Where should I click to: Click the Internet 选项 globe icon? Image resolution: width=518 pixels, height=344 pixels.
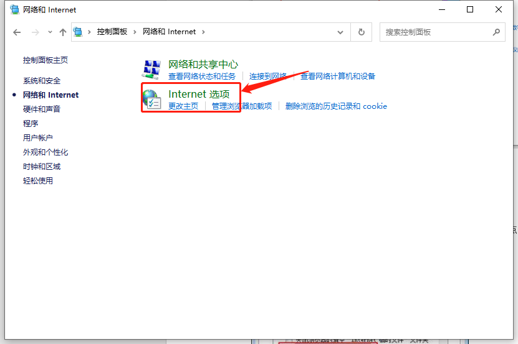(x=152, y=100)
